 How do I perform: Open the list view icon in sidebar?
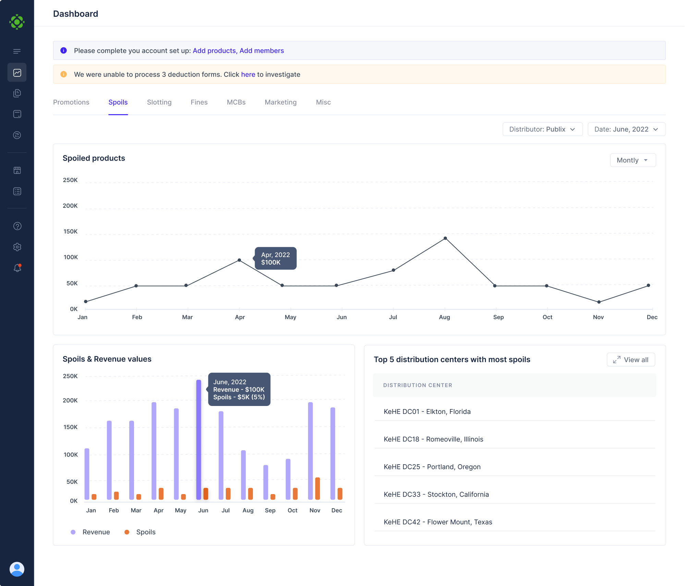coord(17,191)
